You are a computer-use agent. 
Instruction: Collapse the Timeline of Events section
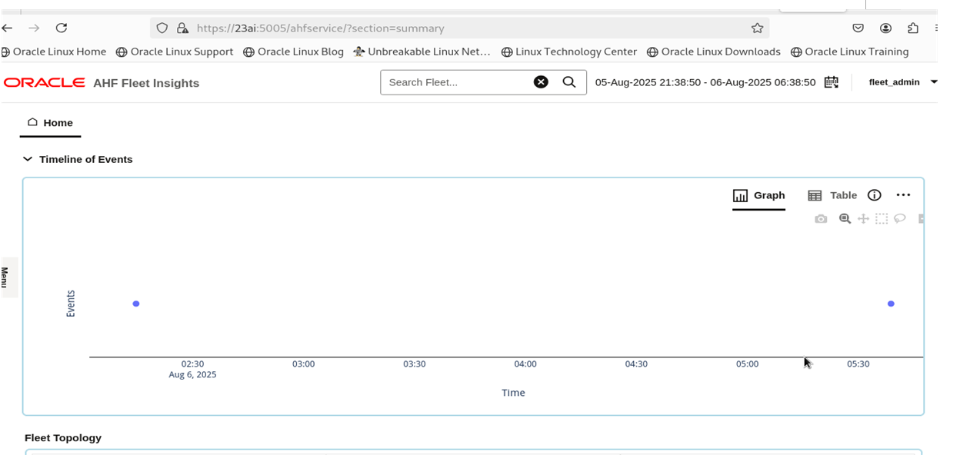[28, 159]
